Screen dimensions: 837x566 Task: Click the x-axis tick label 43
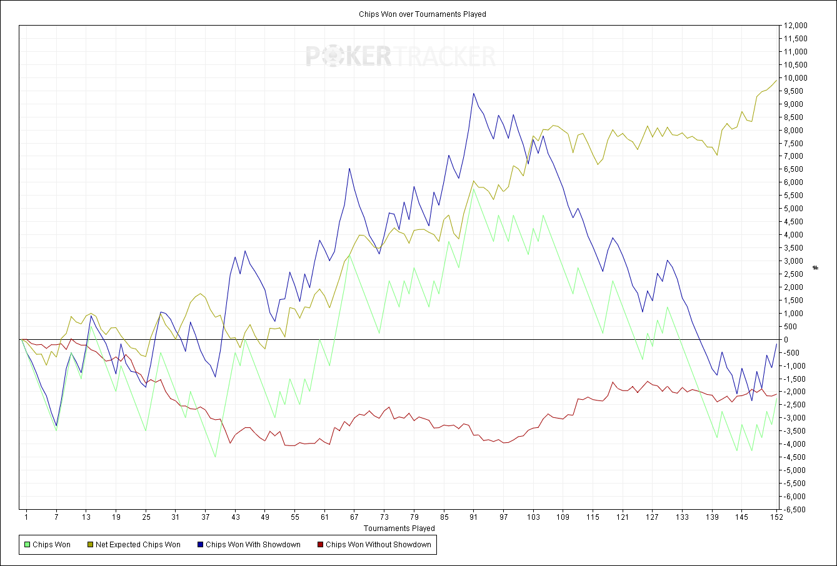coord(235,518)
